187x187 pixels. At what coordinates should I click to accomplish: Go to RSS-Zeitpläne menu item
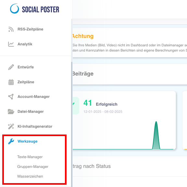coord(30,29)
